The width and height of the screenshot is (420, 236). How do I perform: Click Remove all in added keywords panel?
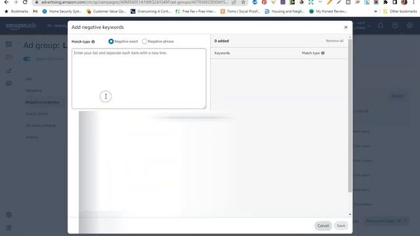[334, 41]
